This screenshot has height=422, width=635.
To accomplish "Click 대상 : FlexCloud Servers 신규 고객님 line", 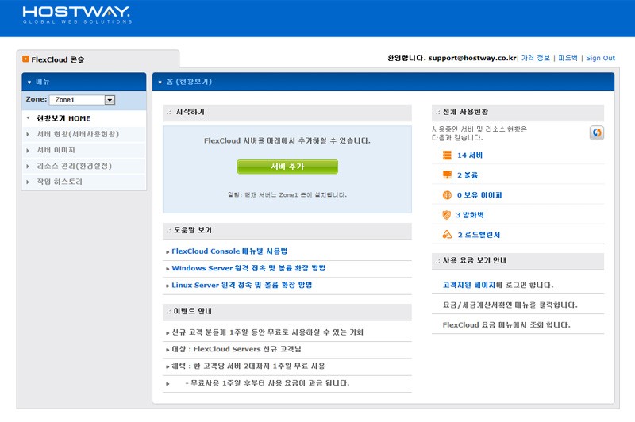I will [x=236, y=349].
